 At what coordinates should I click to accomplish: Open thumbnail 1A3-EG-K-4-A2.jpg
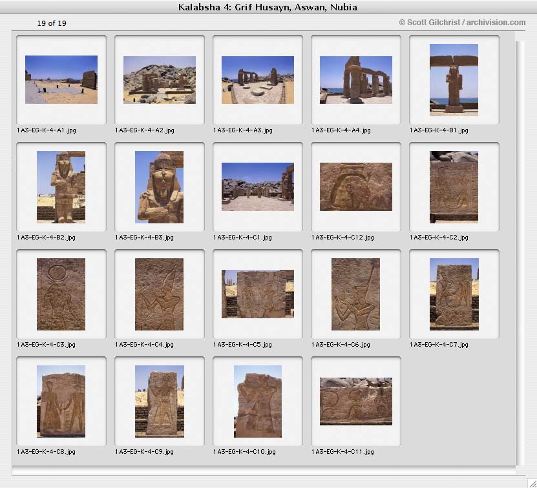click(160, 80)
